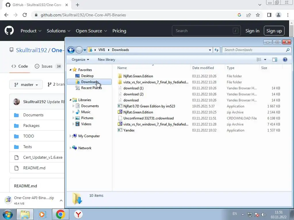This screenshot has width=294, height=220.
Task: Switch to the Issues tab in repository
Action: pyautogui.click(x=48, y=66)
